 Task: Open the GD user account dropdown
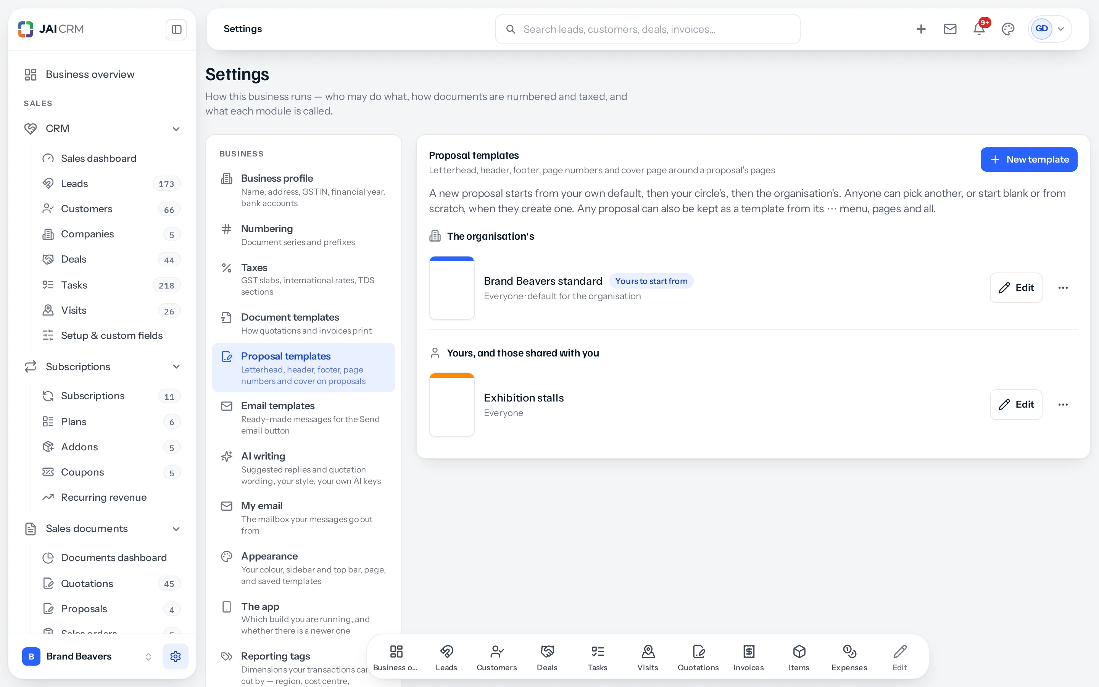coord(1050,29)
